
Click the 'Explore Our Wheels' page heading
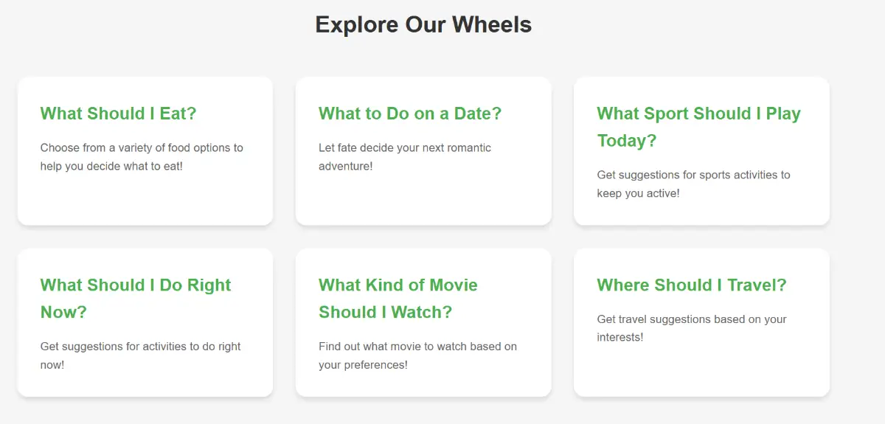pos(423,24)
